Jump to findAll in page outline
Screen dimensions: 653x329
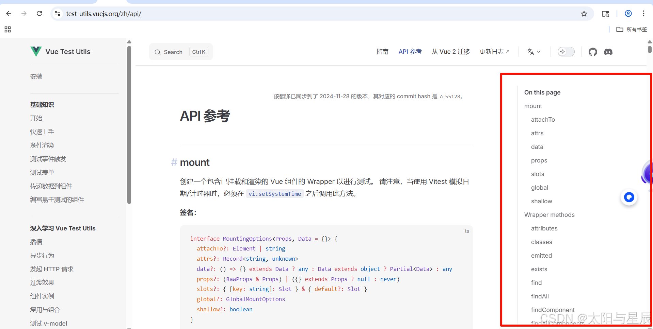(540, 296)
